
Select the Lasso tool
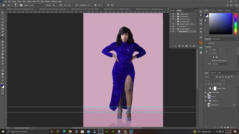coord(3,19)
